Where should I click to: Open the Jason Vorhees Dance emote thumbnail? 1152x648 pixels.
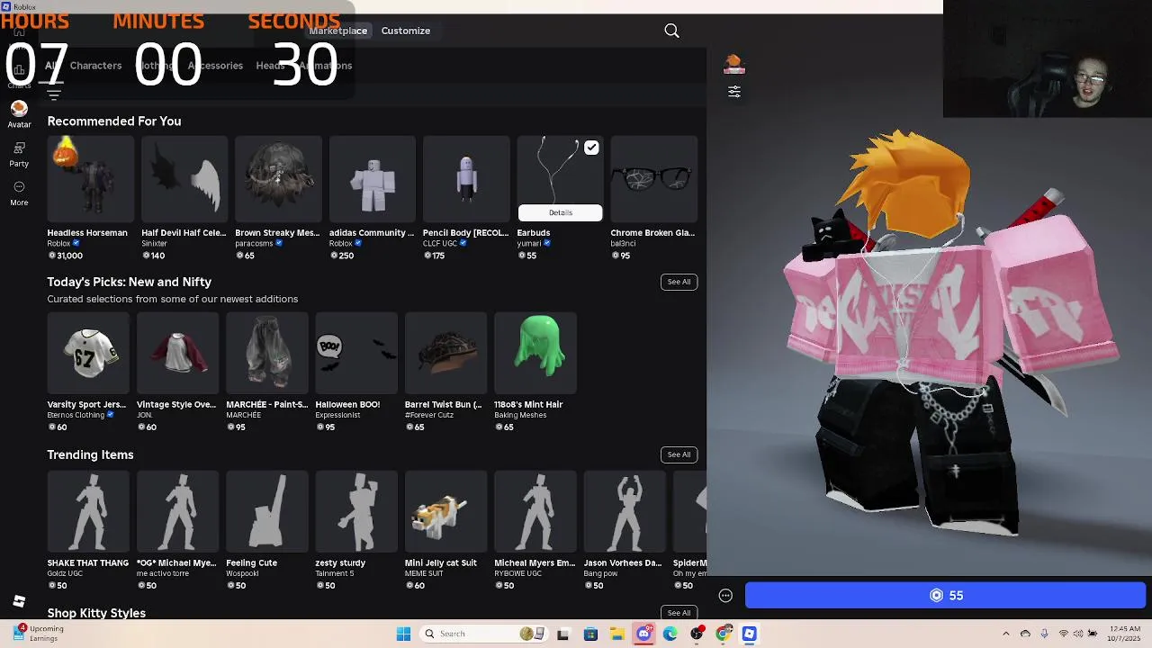pyautogui.click(x=625, y=511)
